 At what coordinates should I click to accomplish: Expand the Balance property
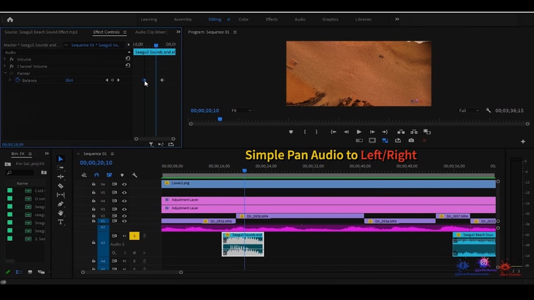pos(10,80)
